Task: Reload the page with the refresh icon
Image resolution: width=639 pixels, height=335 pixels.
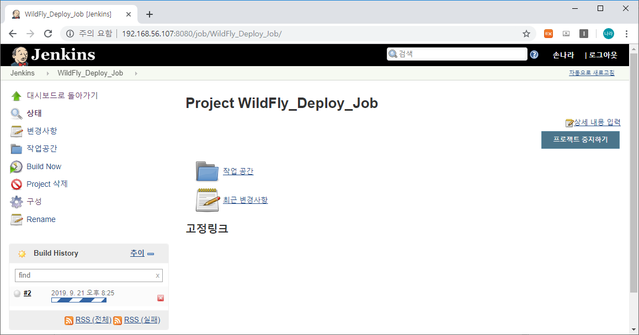Action: [x=48, y=34]
